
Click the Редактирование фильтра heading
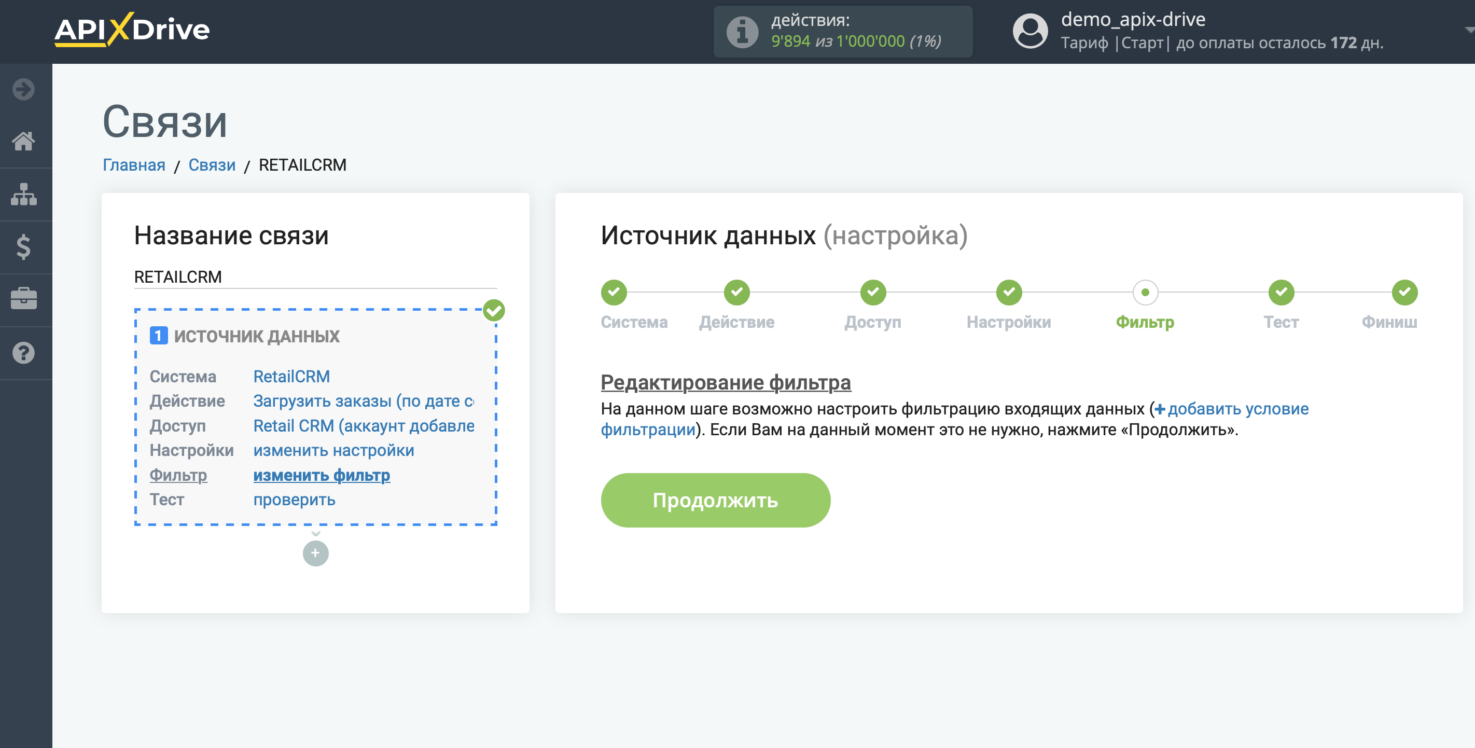726,382
